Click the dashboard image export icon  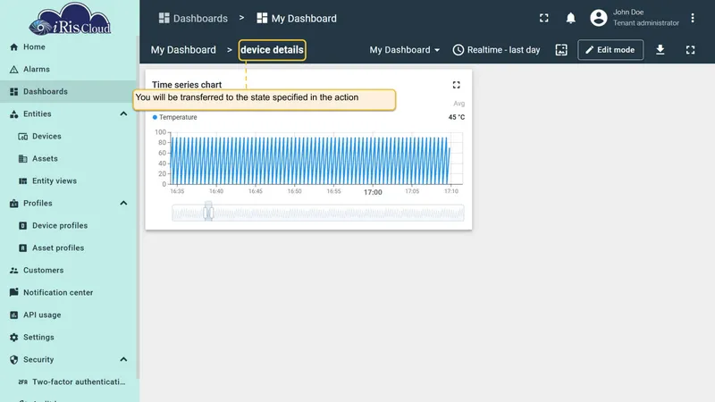click(x=561, y=50)
